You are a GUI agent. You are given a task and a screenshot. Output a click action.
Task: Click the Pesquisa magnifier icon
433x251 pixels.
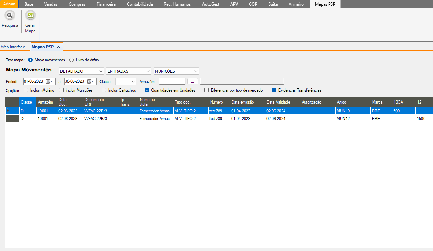(x=9, y=16)
